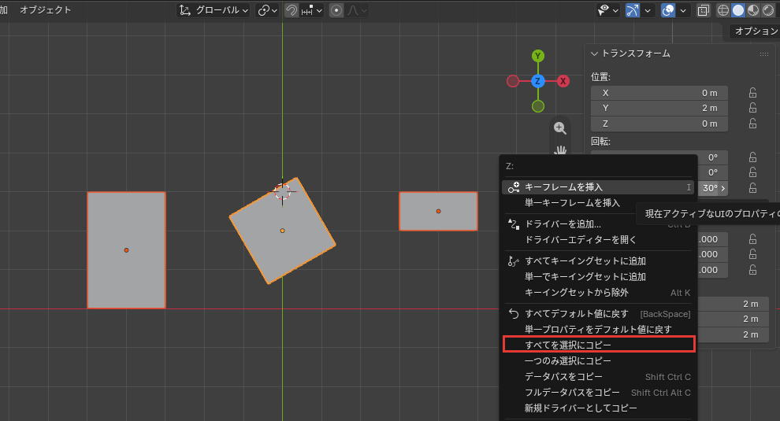Screen dimensions: 780x421
Task: Toggle the viewport gizmos button
Action: [632, 10]
